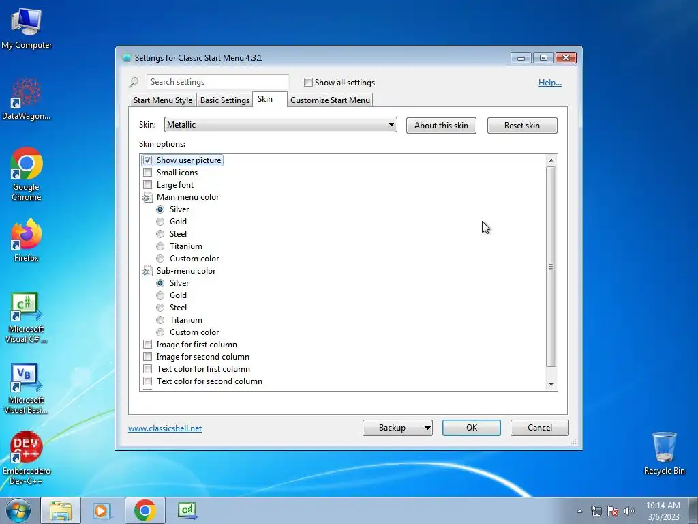The image size is (698, 524).
Task: Choose Custom color under Main menu color
Action: [160, 259]
